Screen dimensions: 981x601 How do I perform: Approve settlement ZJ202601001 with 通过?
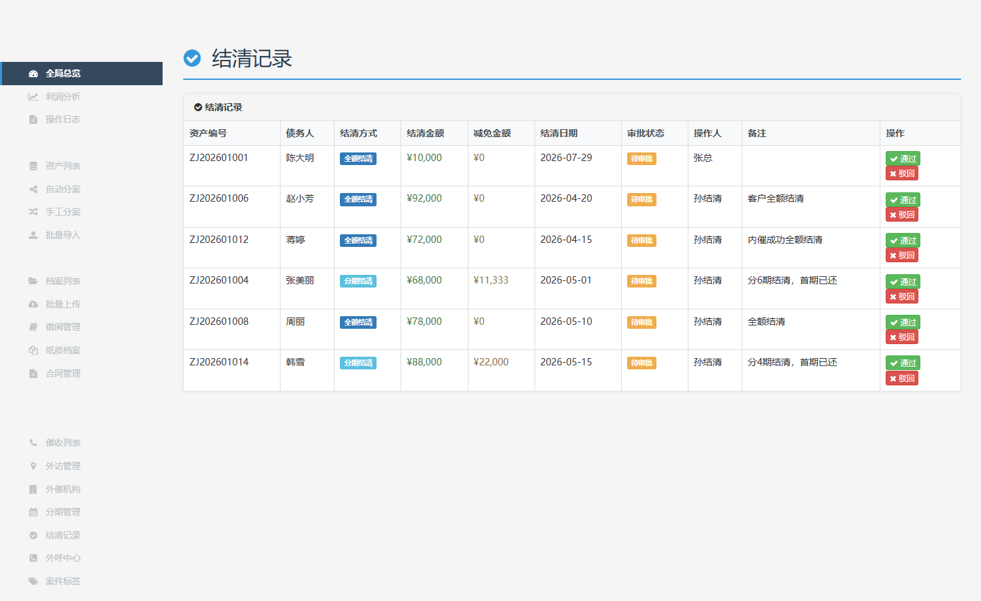click(903, 158)
